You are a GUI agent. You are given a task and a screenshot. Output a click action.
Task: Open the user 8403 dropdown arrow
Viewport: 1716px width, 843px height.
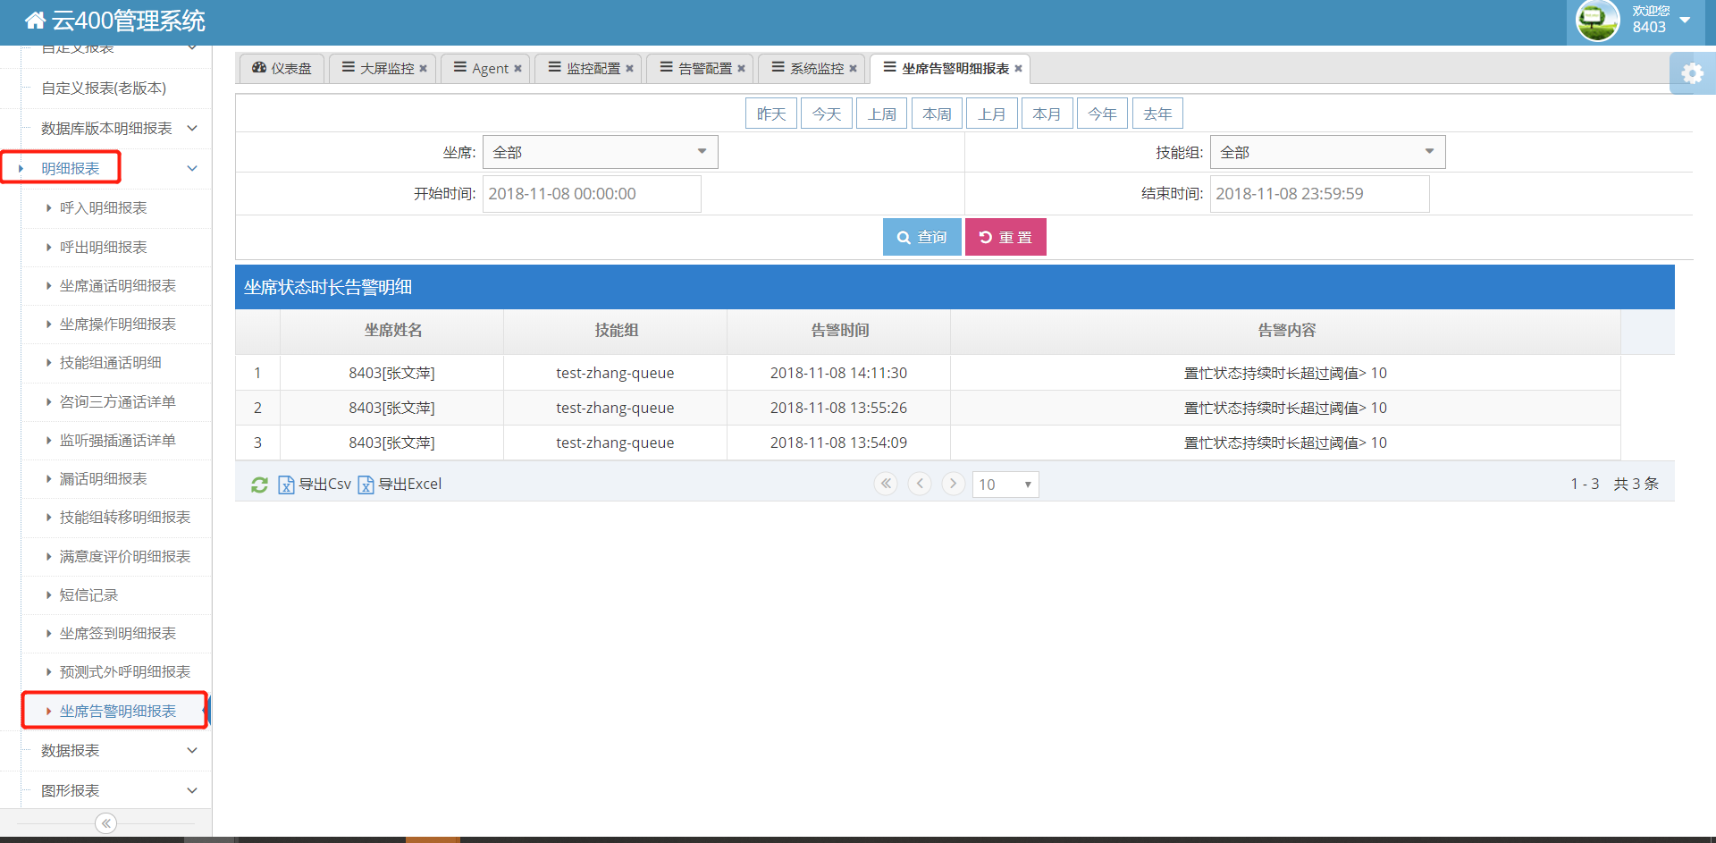click(x=1685, y=20)
